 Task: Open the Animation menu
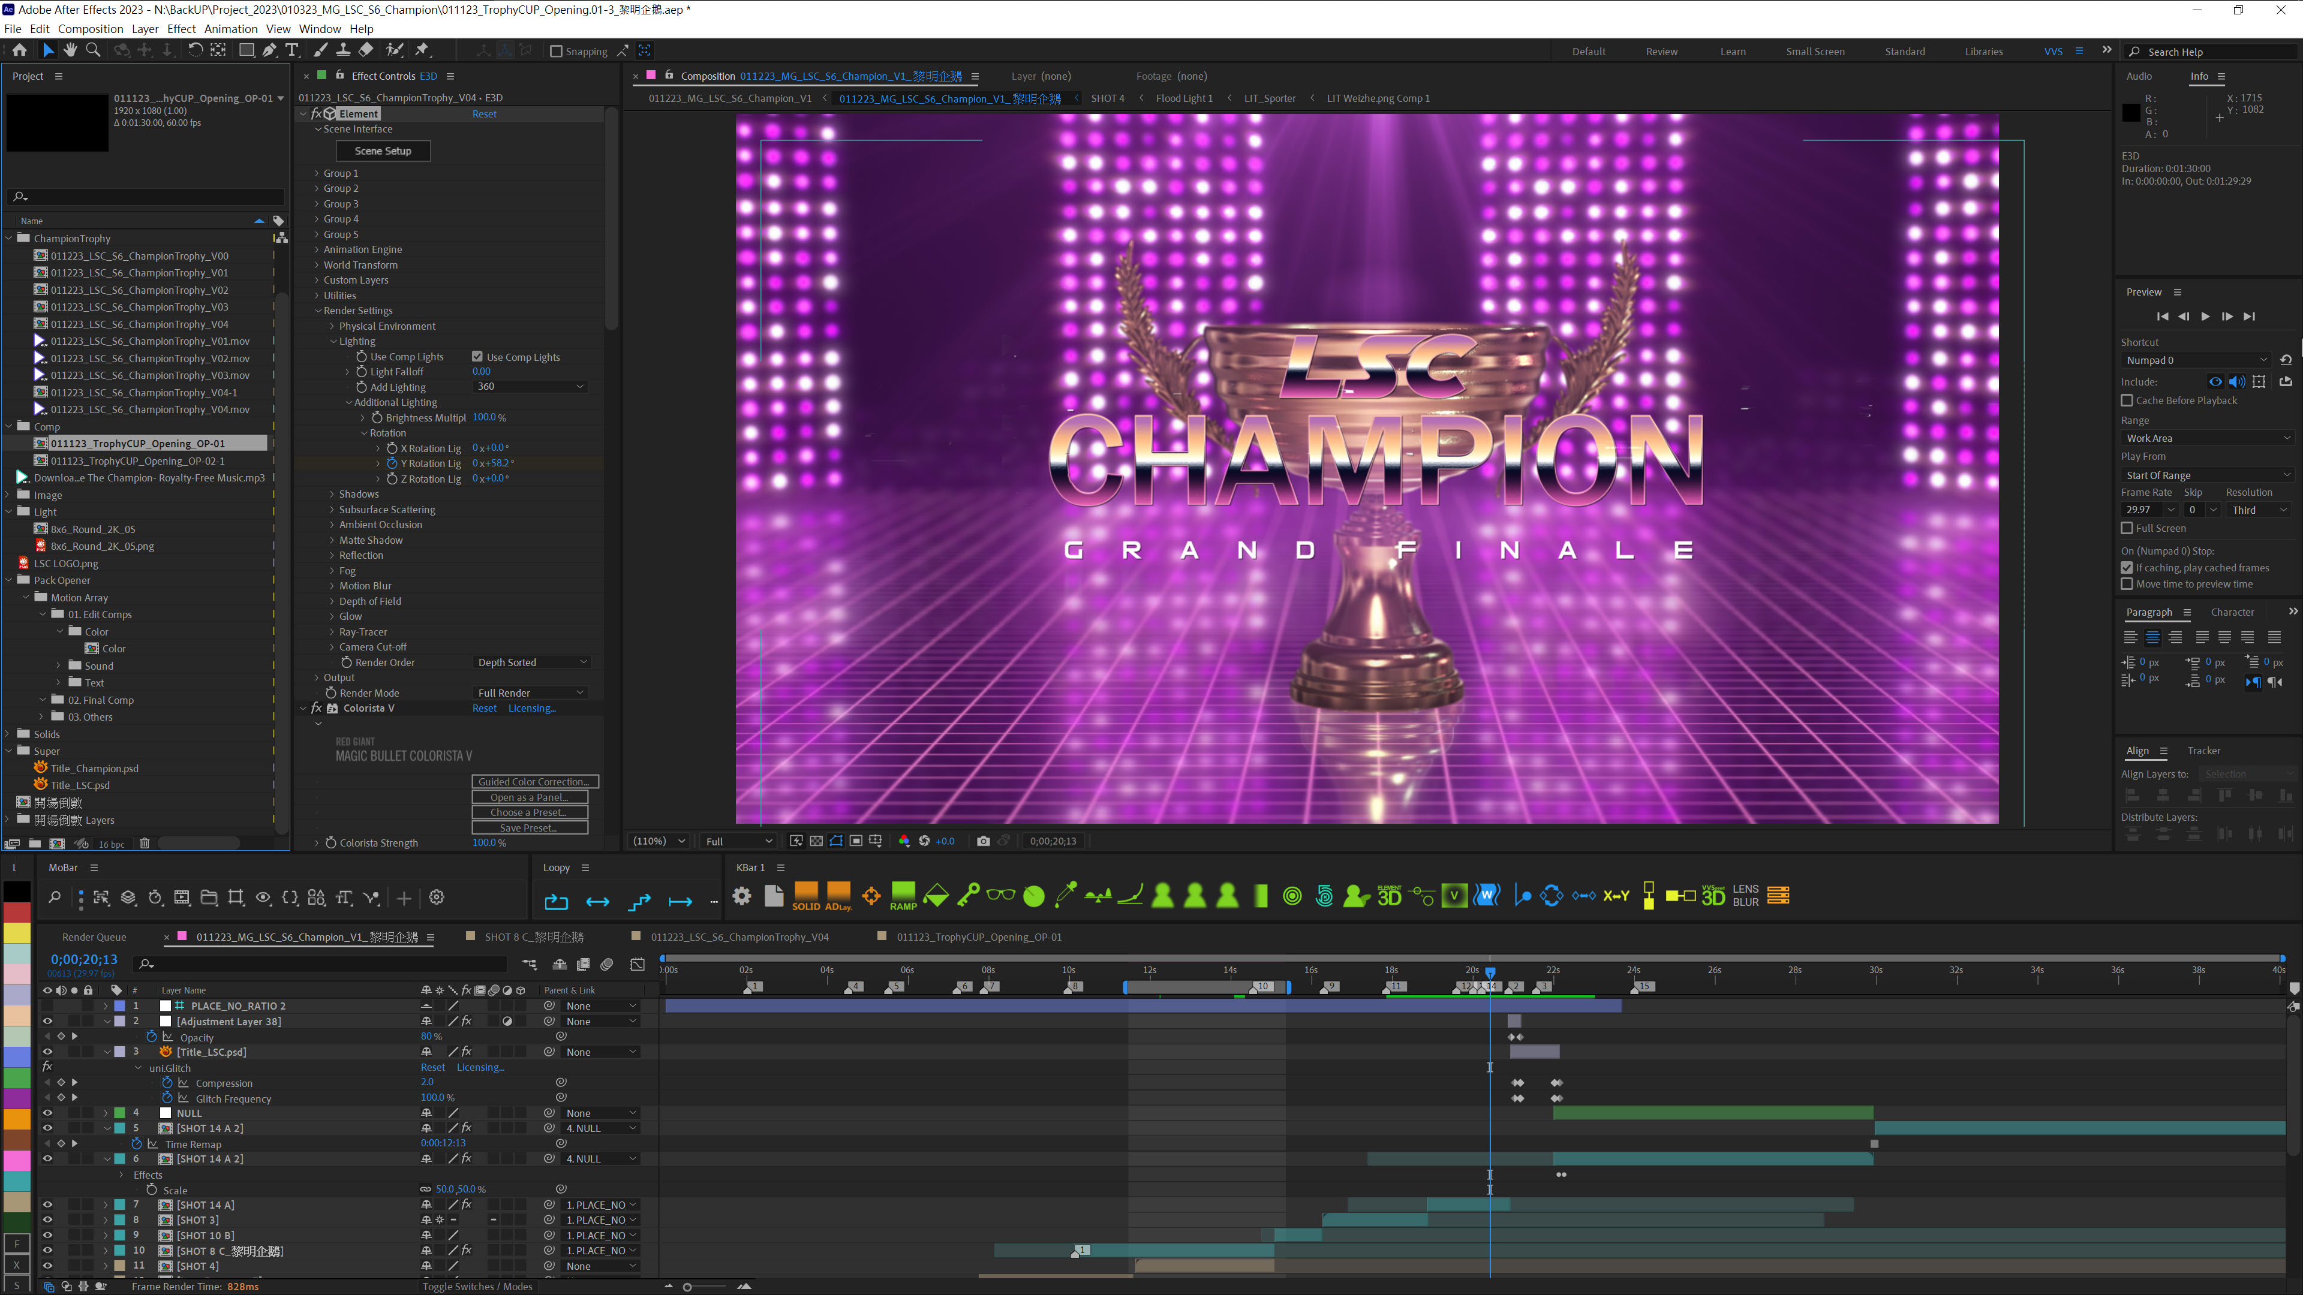231,29
